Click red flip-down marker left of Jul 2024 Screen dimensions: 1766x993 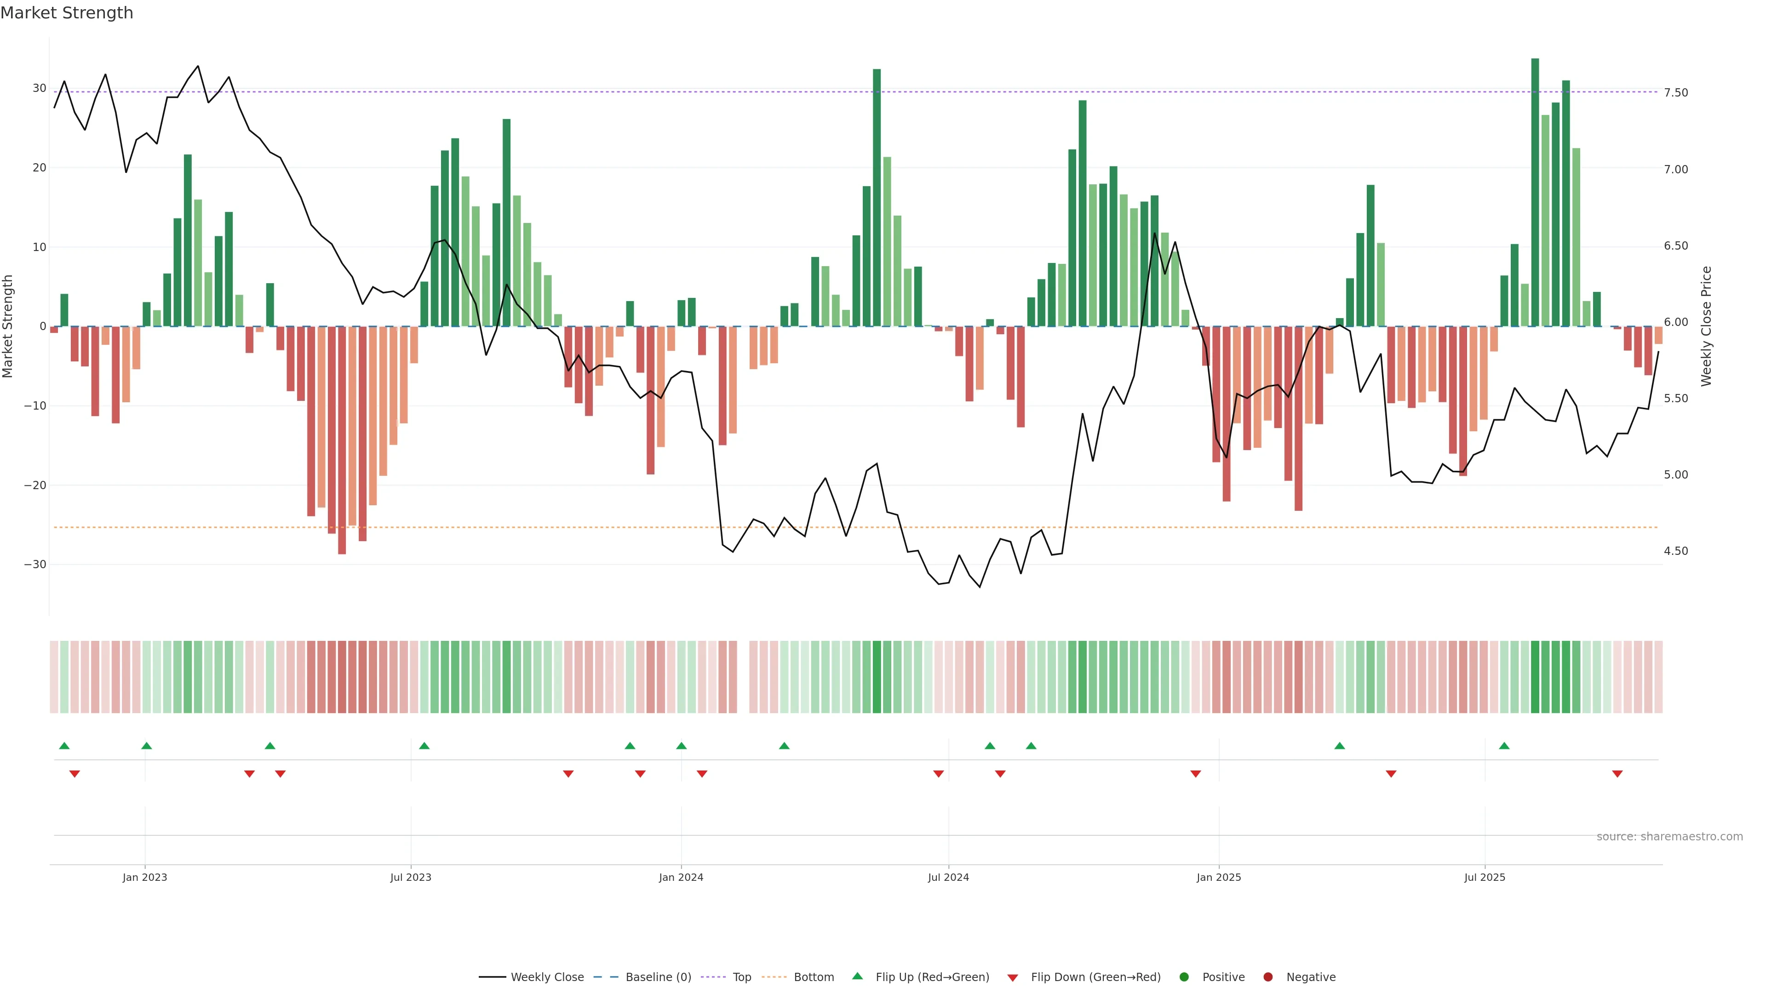tap(939, 774)
